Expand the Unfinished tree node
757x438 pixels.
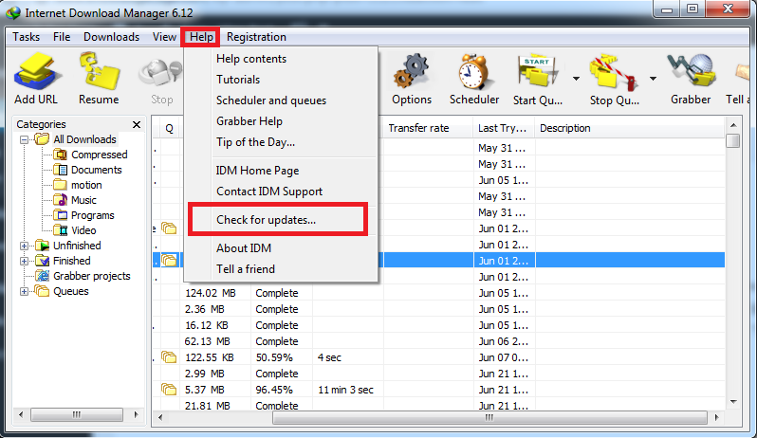[x=24, y=246]
